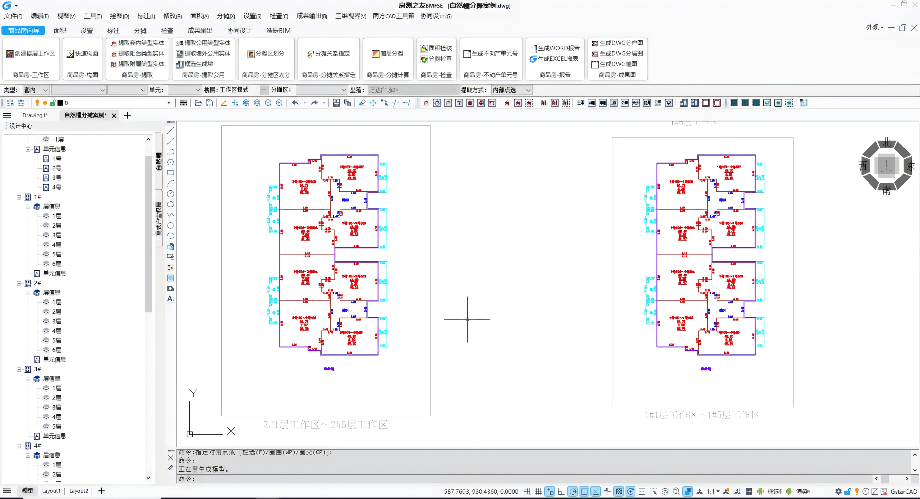Click 分摊关系指定 button
The height and width of the screenshot is (499, 920).
[328, 54]
